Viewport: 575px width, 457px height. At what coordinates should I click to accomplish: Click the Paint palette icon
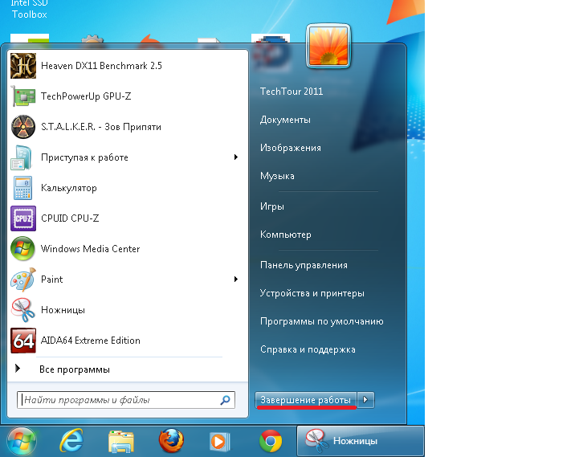(23, 280)
